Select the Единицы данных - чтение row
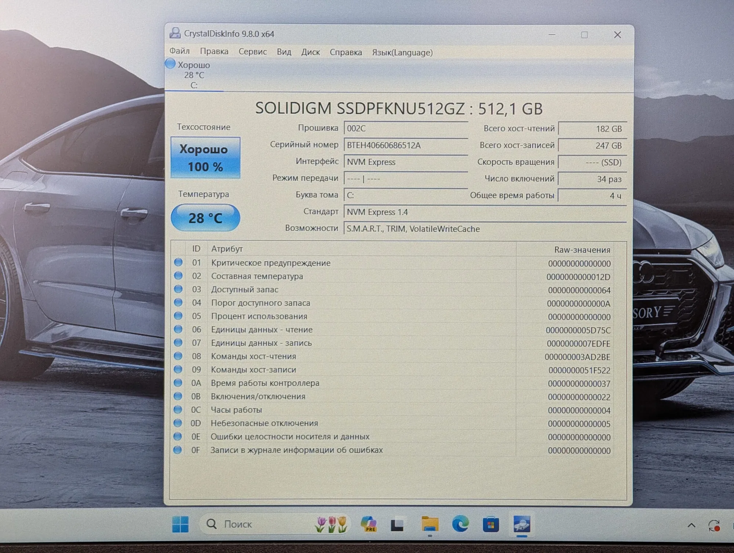Screen dimensions: 734x553 coord(393,330)
